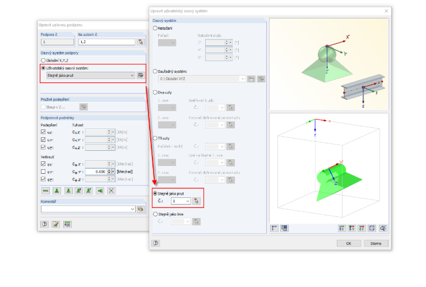The image size is (426, 287).
Task: Click the fully restrained cross icon preset
Action: (x=111, y=191)
